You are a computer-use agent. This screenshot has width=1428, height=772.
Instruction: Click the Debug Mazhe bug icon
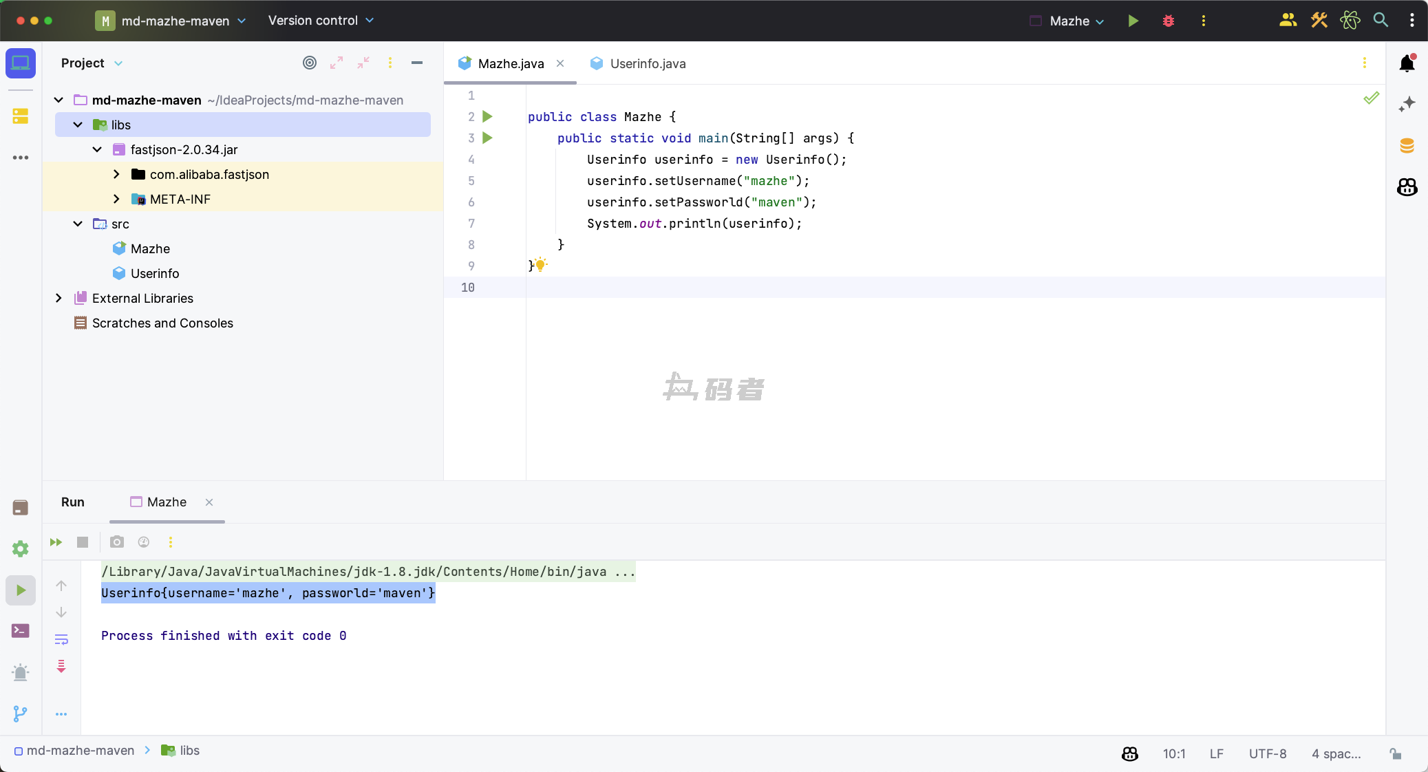point(1168,21)
